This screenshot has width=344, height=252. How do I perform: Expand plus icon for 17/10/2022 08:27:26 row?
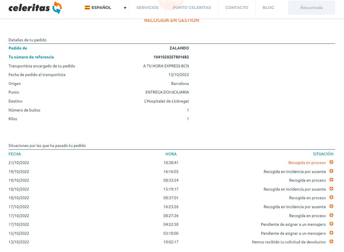tap(331, 215)
